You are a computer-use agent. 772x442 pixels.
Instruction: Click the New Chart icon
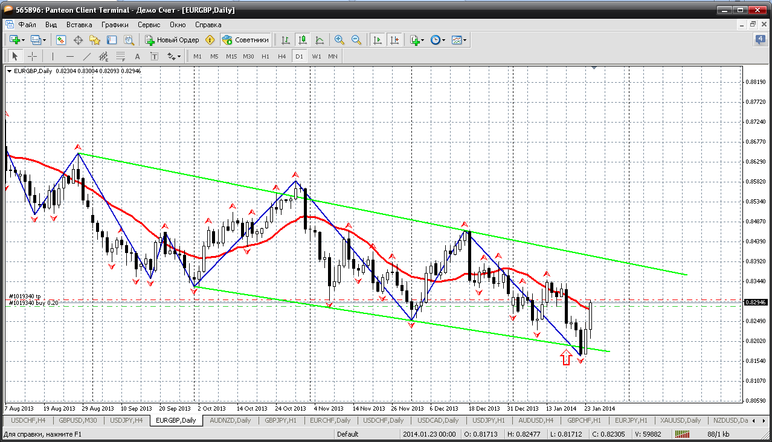pyautogui.click(x=14, y=40)
